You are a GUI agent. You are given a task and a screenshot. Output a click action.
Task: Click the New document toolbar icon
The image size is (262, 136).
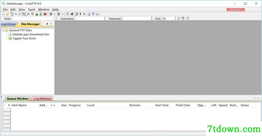click(12, 14)
